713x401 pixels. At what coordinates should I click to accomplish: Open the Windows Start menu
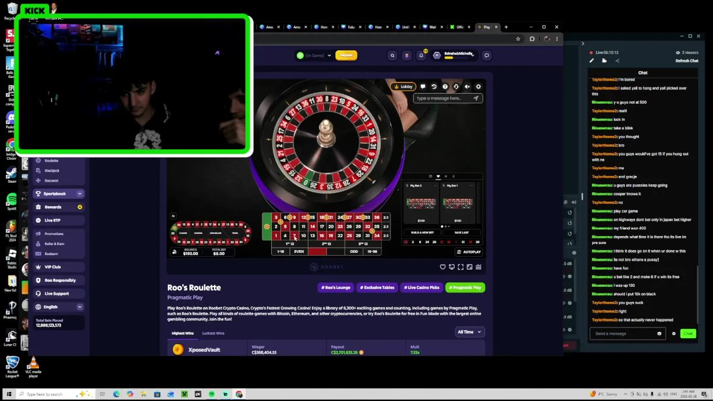click(x=9, y=394)
